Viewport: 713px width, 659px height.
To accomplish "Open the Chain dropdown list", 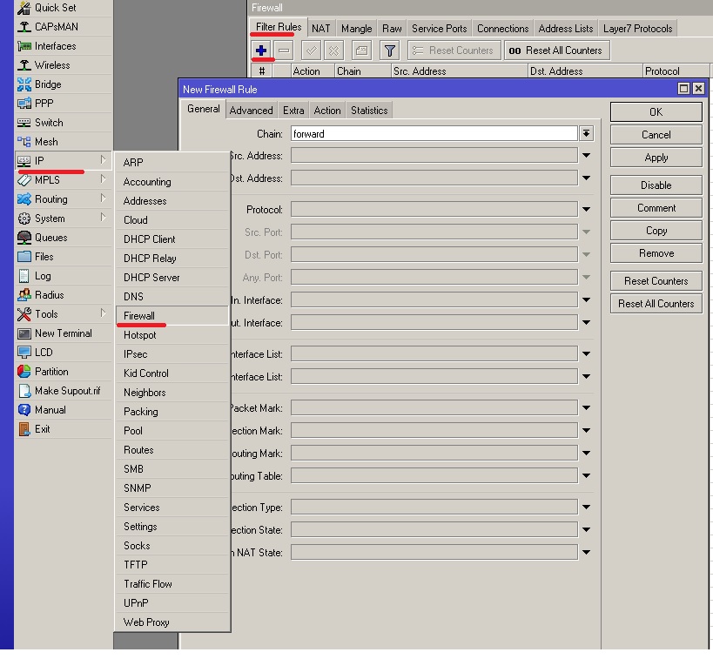I will [x=586, y=134].
